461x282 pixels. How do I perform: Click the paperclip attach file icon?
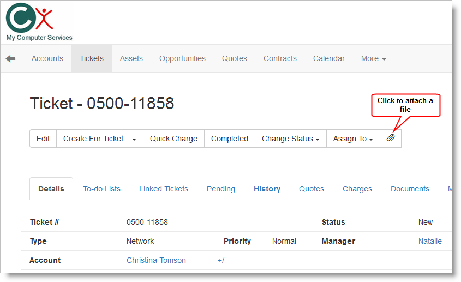coord(391,139)
